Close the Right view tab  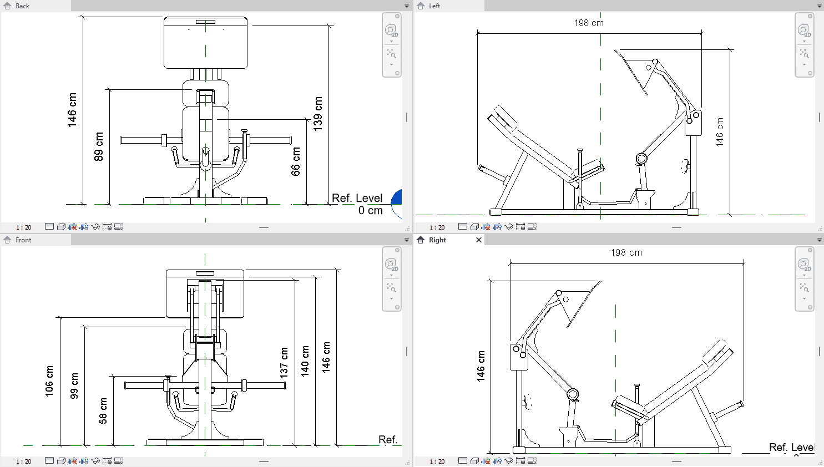click(479, 240)
